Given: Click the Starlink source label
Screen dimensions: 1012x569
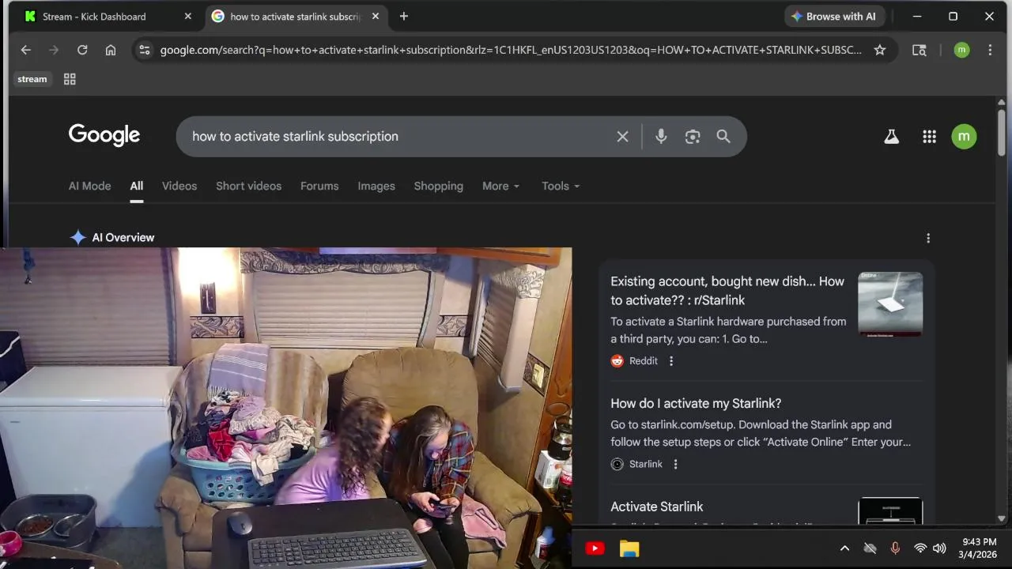Looking at the screenshot, I should pos(645,465).
